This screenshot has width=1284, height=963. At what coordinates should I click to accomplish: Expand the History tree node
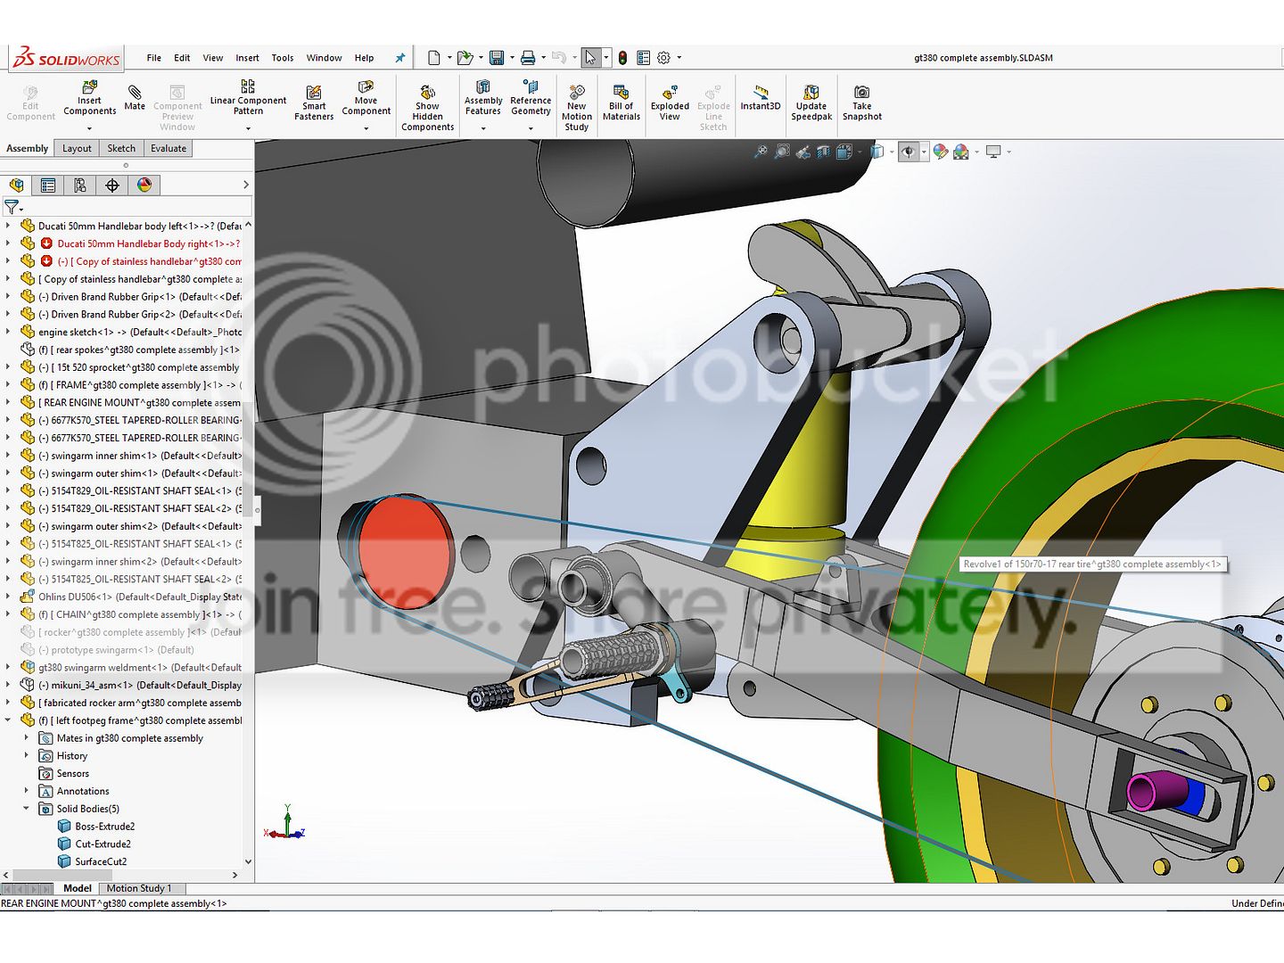(26, 755)
